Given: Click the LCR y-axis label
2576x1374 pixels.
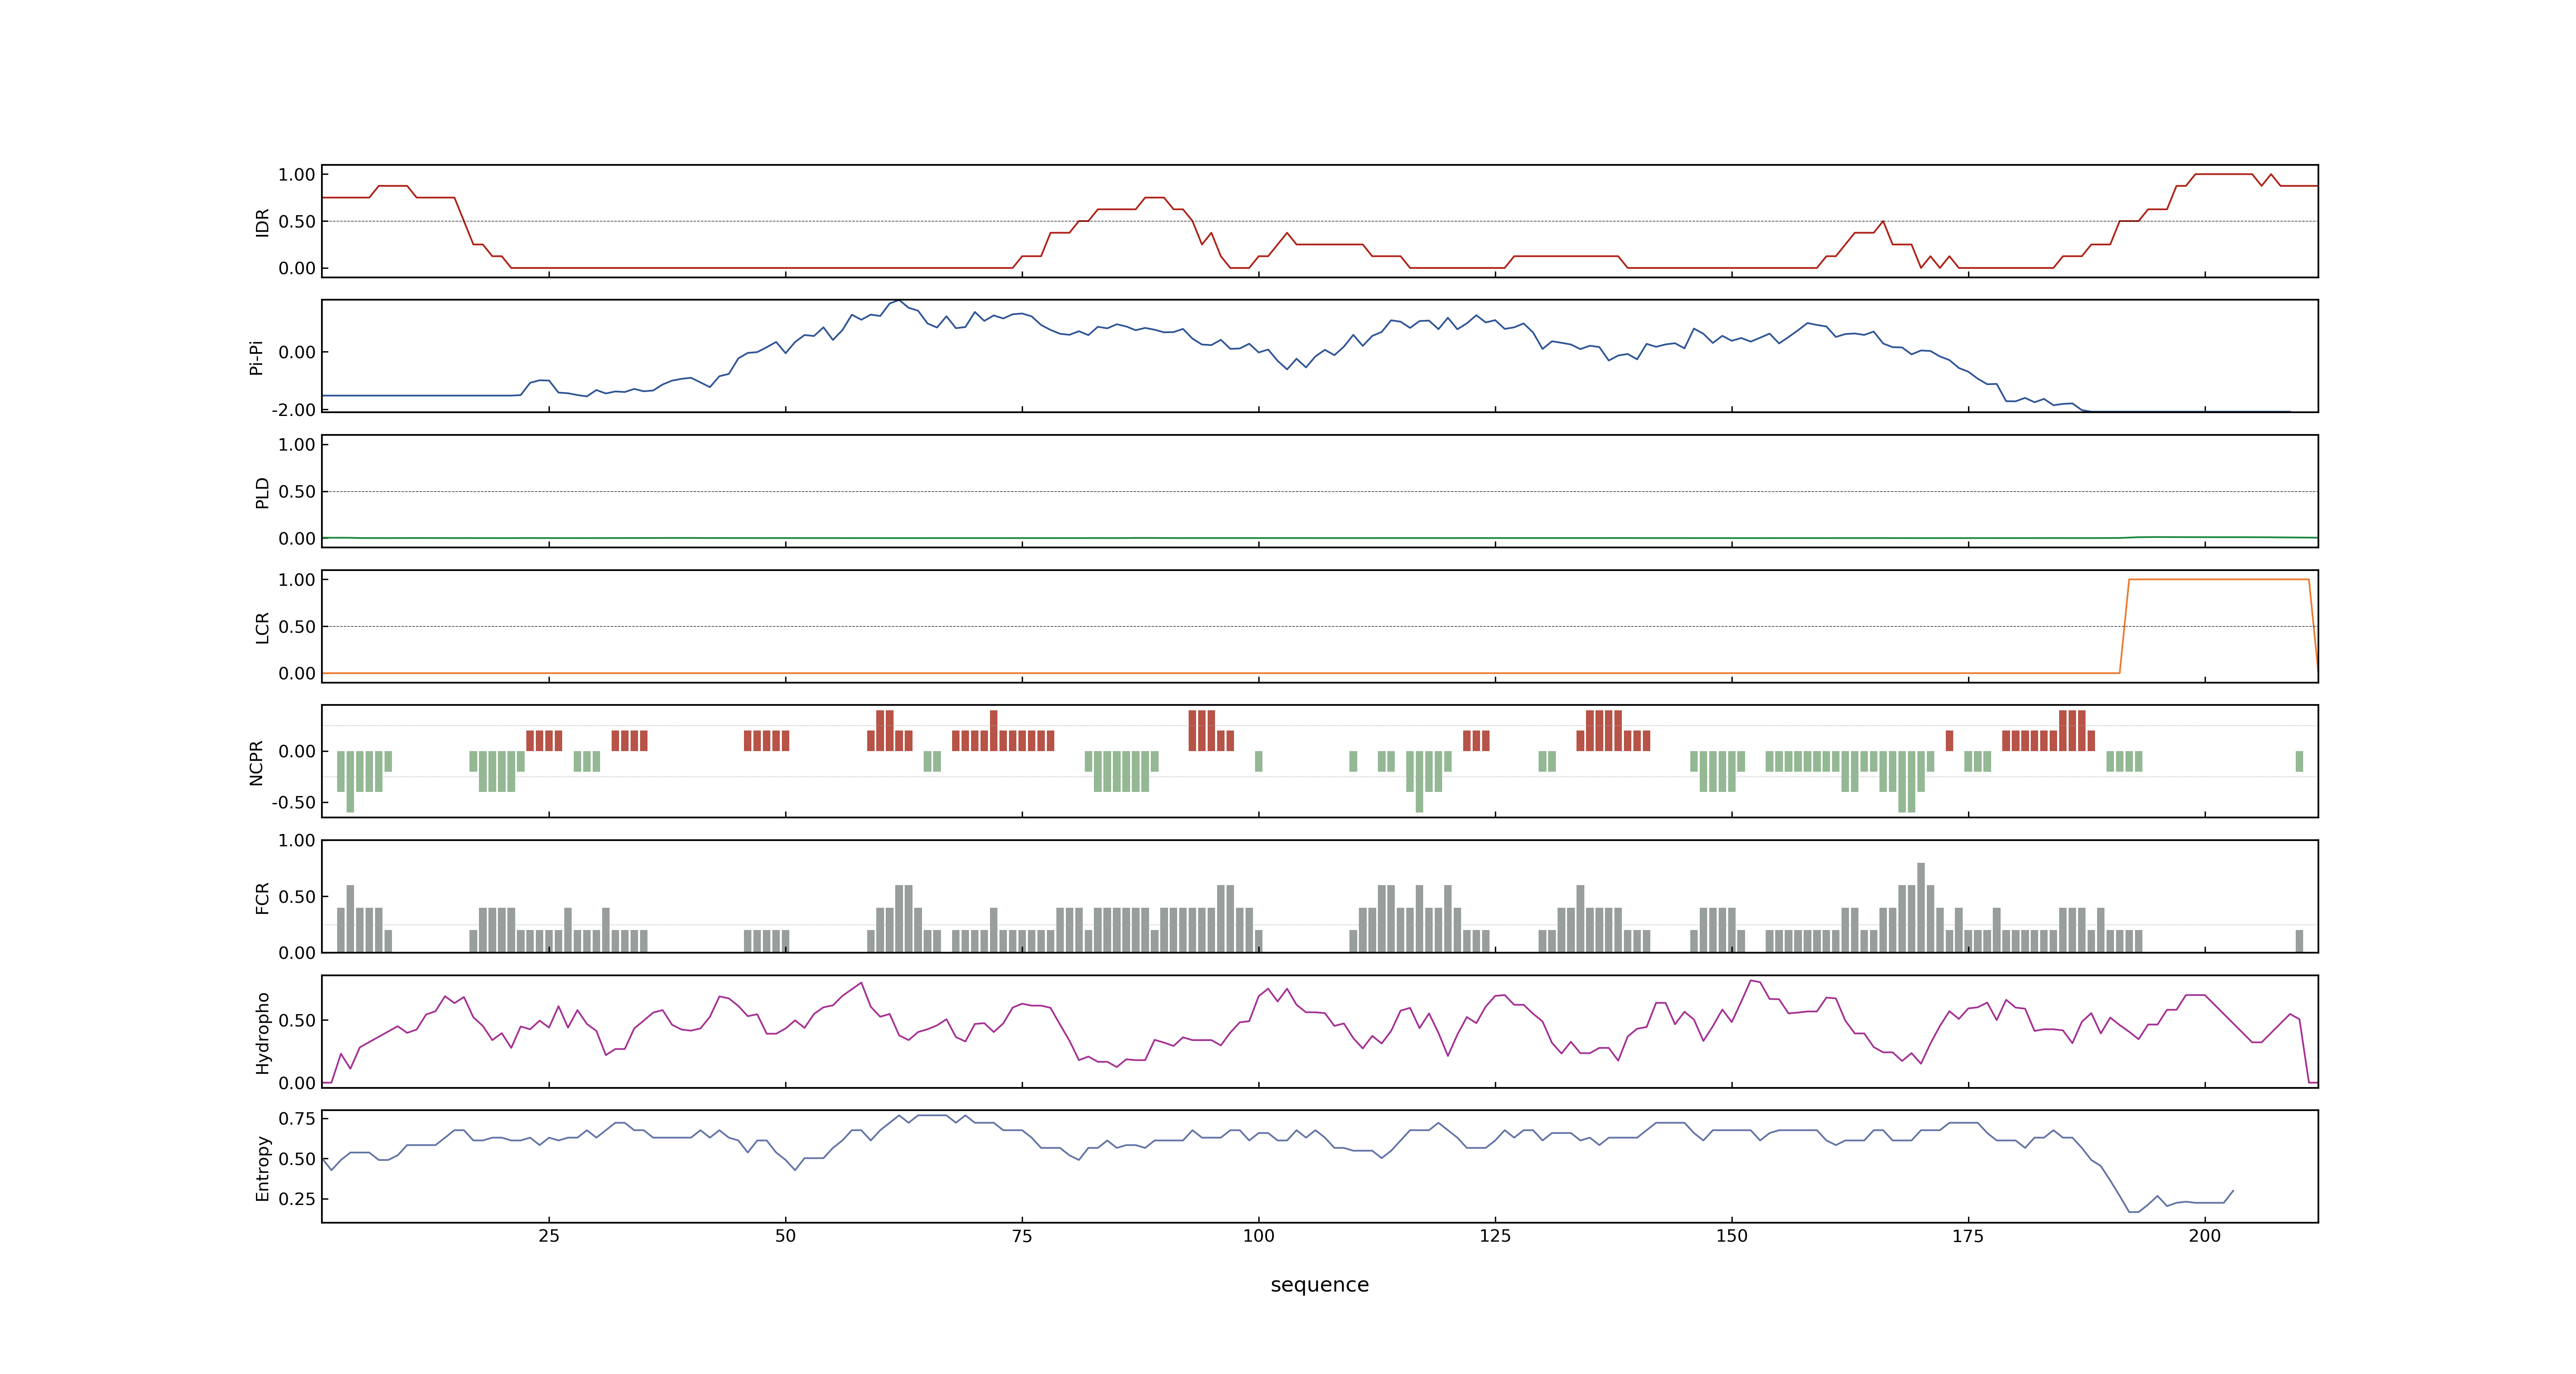Looking at the screenshot, I should pos(262,627).
